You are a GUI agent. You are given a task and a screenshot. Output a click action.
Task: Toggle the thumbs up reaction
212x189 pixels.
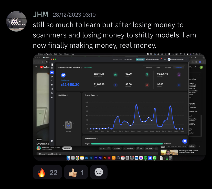click(x=76, y=172)
